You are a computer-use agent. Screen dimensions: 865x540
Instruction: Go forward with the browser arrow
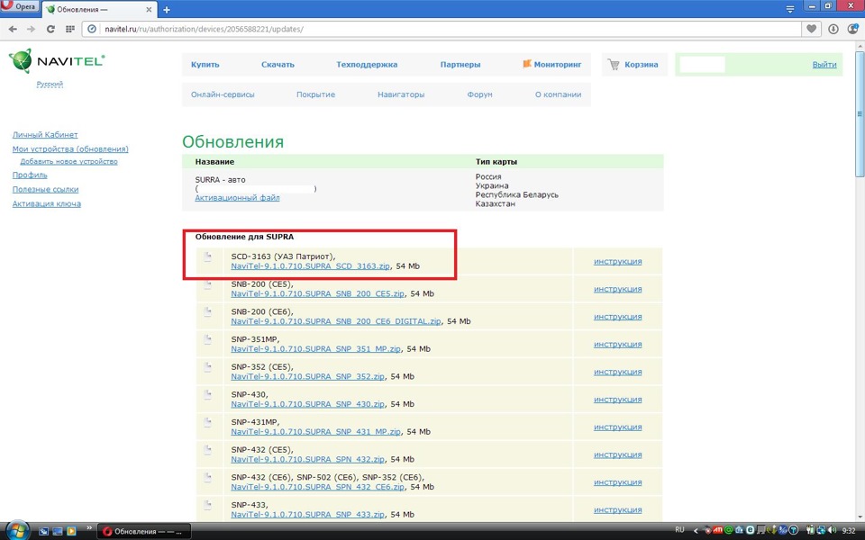click(x=31, y=29)
